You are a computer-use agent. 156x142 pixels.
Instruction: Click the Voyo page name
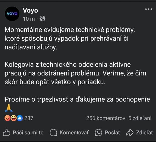30,10
